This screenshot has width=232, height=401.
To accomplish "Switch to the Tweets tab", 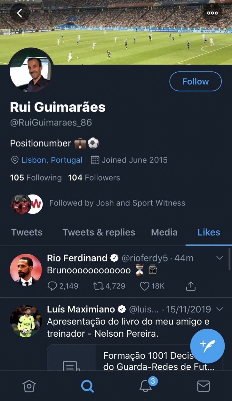I will (27, 232).
